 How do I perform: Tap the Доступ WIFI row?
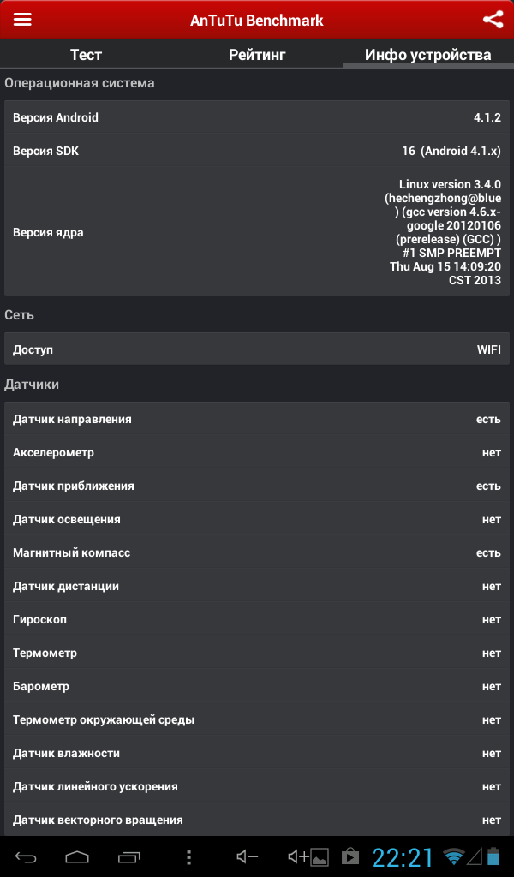click(x=257, y=349)
